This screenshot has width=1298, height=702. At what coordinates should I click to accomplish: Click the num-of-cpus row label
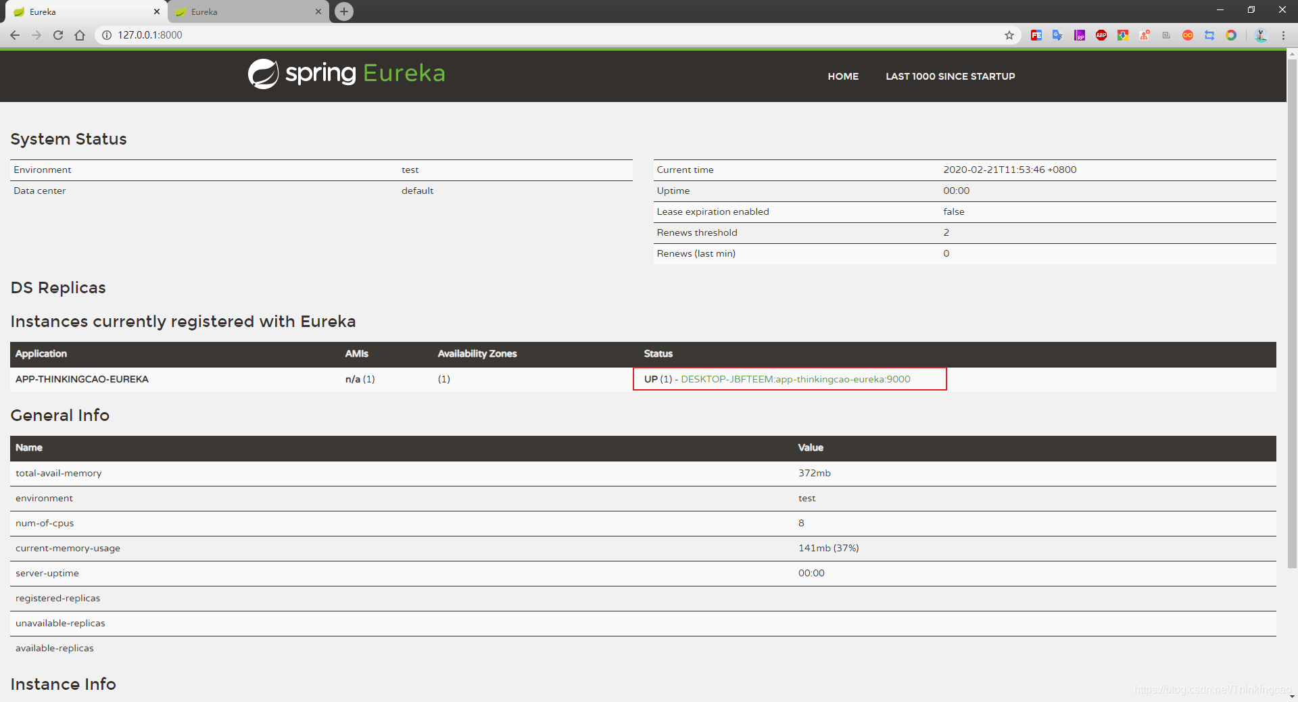click(x=45, y=523)
